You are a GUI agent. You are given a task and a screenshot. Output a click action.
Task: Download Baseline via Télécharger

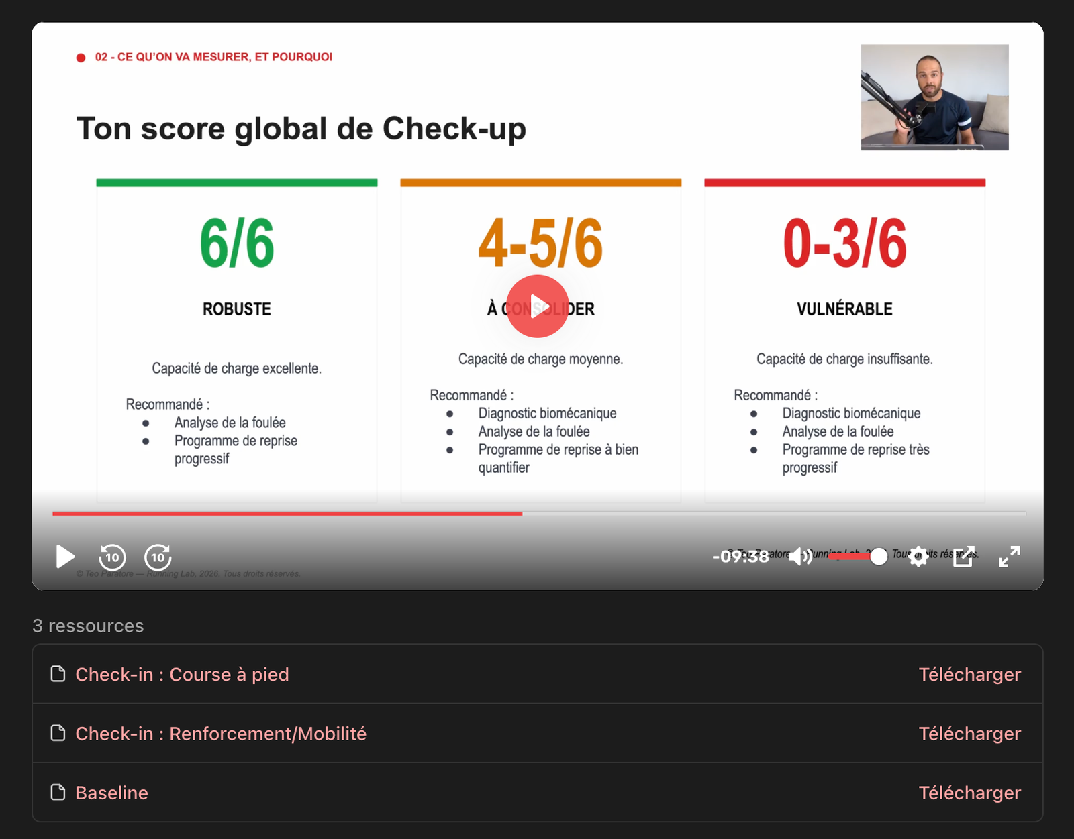[x=969, y=793]
